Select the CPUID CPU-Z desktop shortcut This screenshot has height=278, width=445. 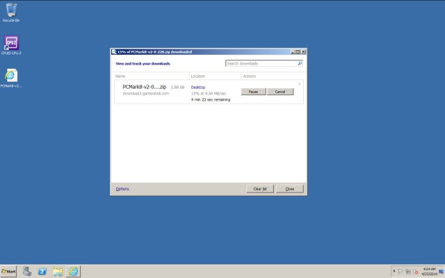(x=11, y=44)
